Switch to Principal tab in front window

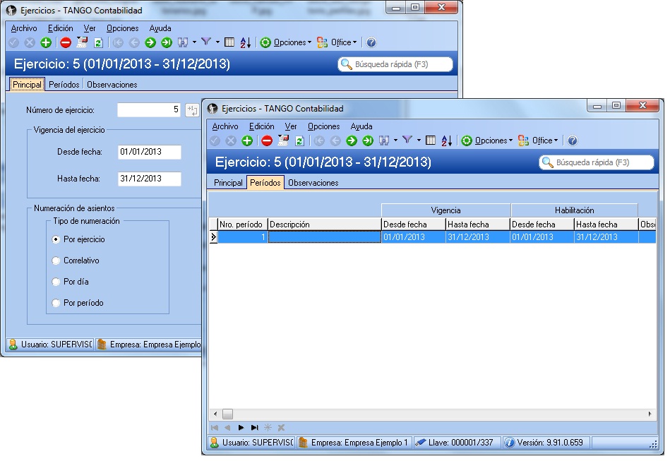[x=228, y=183]
